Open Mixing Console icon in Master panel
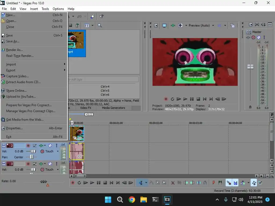The image size is (275, 206). click(x=270, y=24)
